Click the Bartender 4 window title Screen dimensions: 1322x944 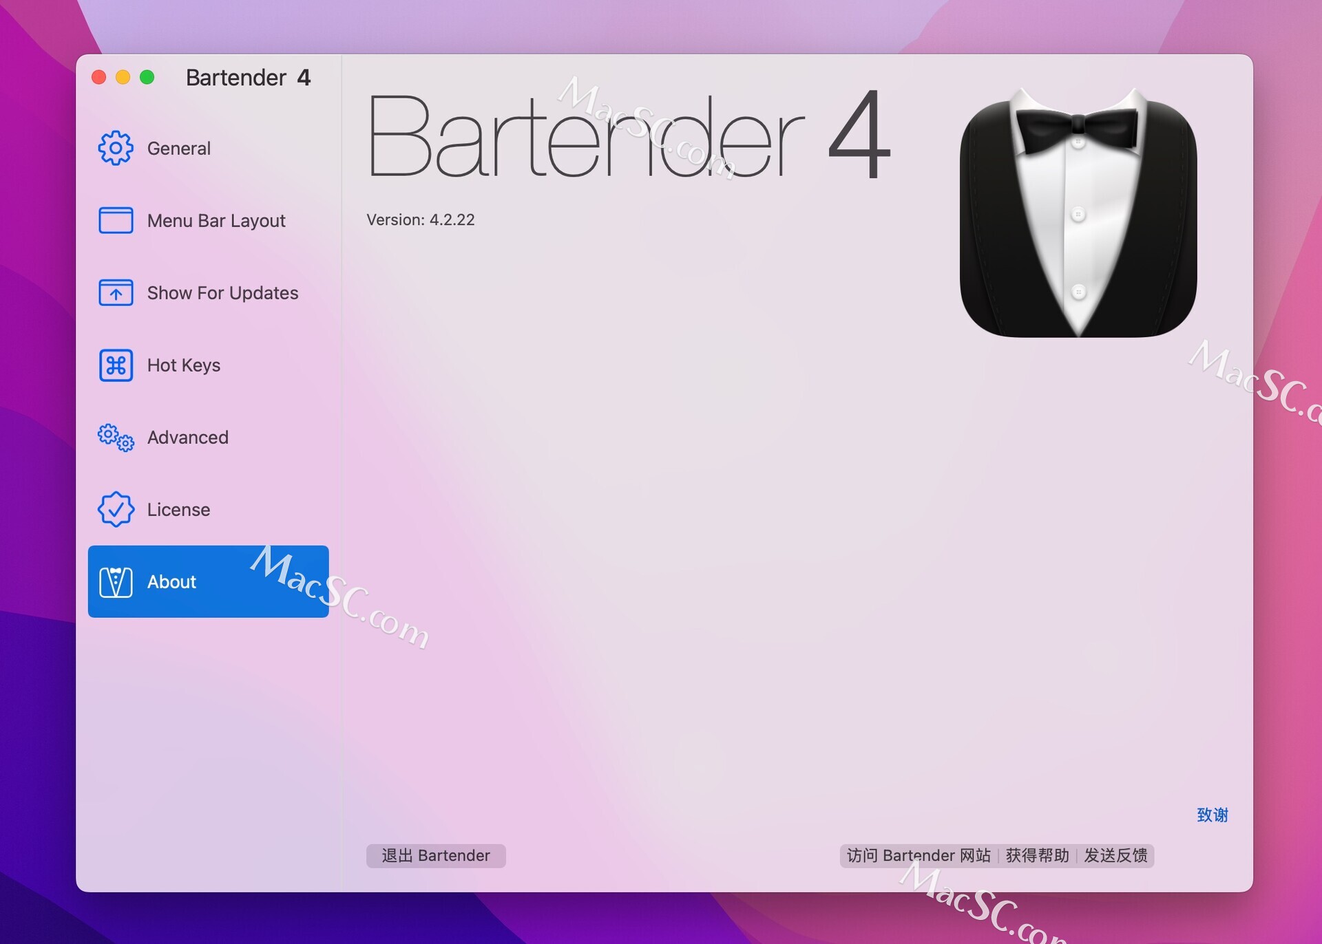point(248,78)
